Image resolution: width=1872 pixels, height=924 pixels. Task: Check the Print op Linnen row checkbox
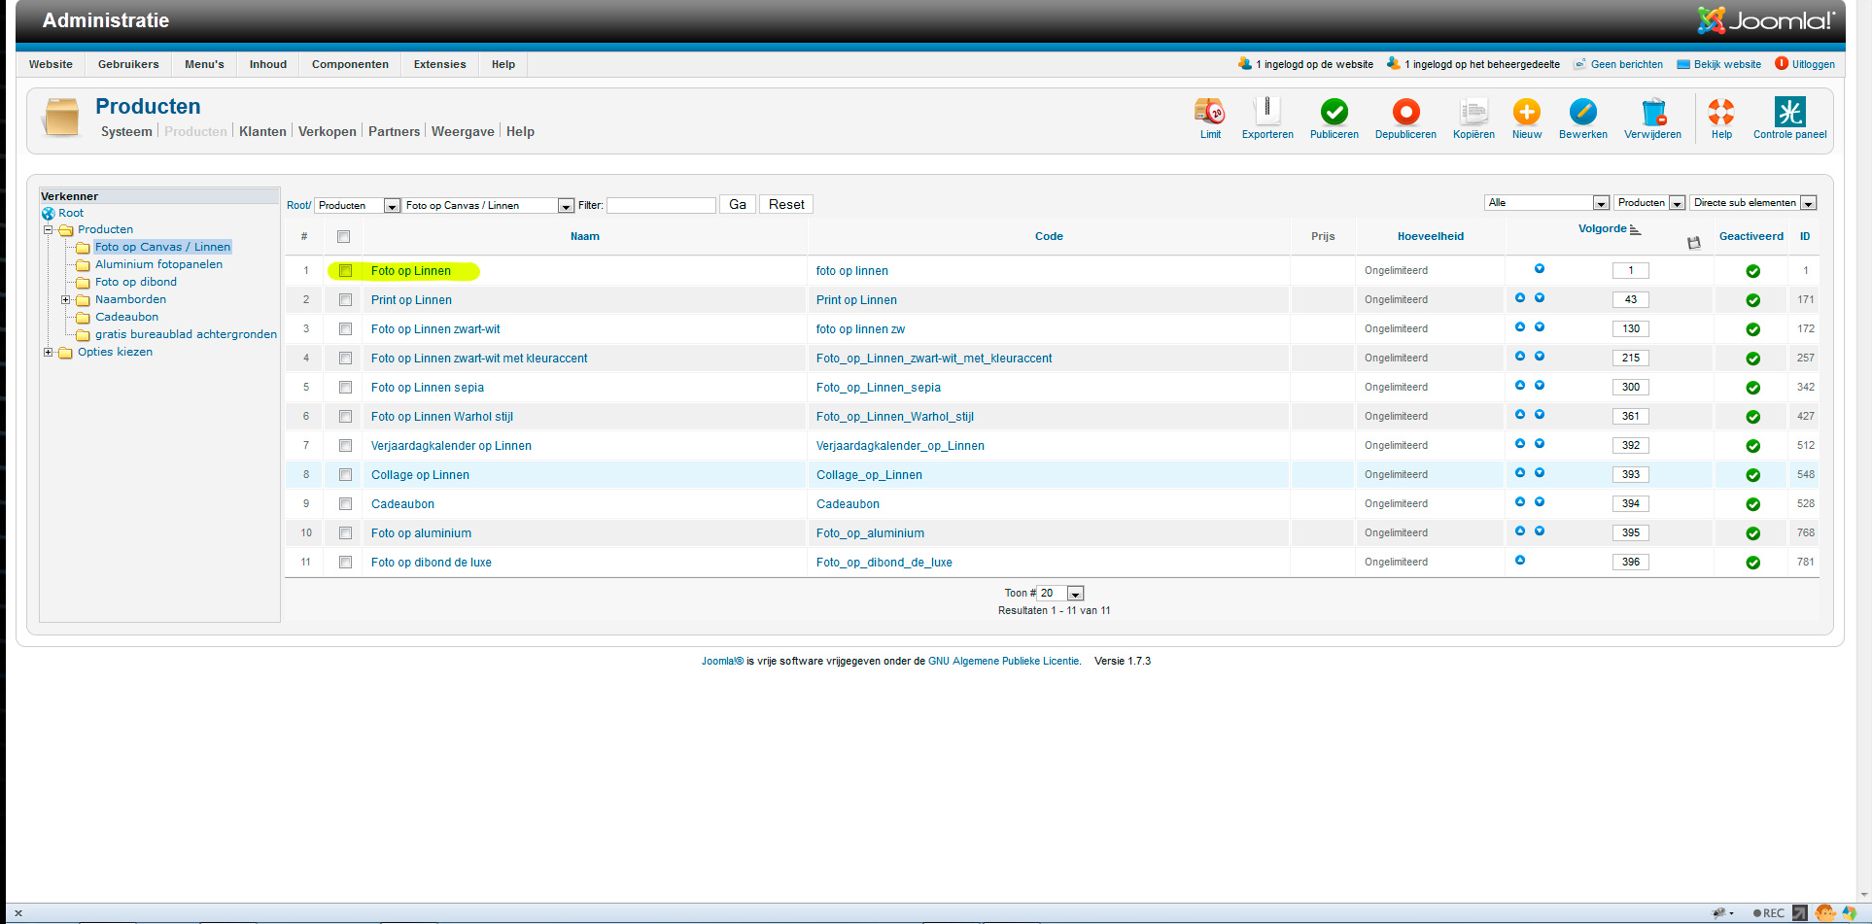(x=345, y=300)
